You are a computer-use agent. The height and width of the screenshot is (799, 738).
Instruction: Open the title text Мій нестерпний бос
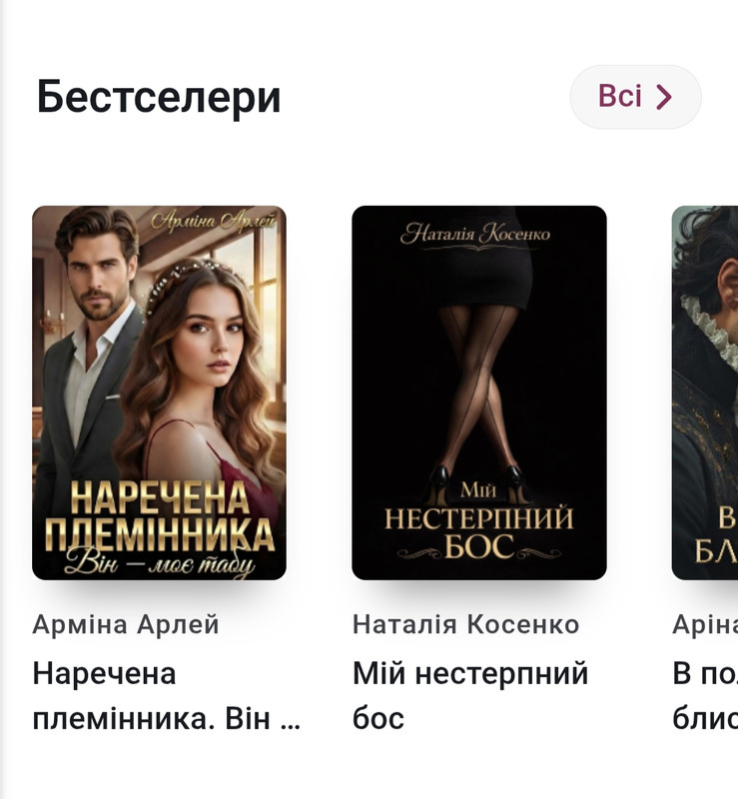click(470, 696)
